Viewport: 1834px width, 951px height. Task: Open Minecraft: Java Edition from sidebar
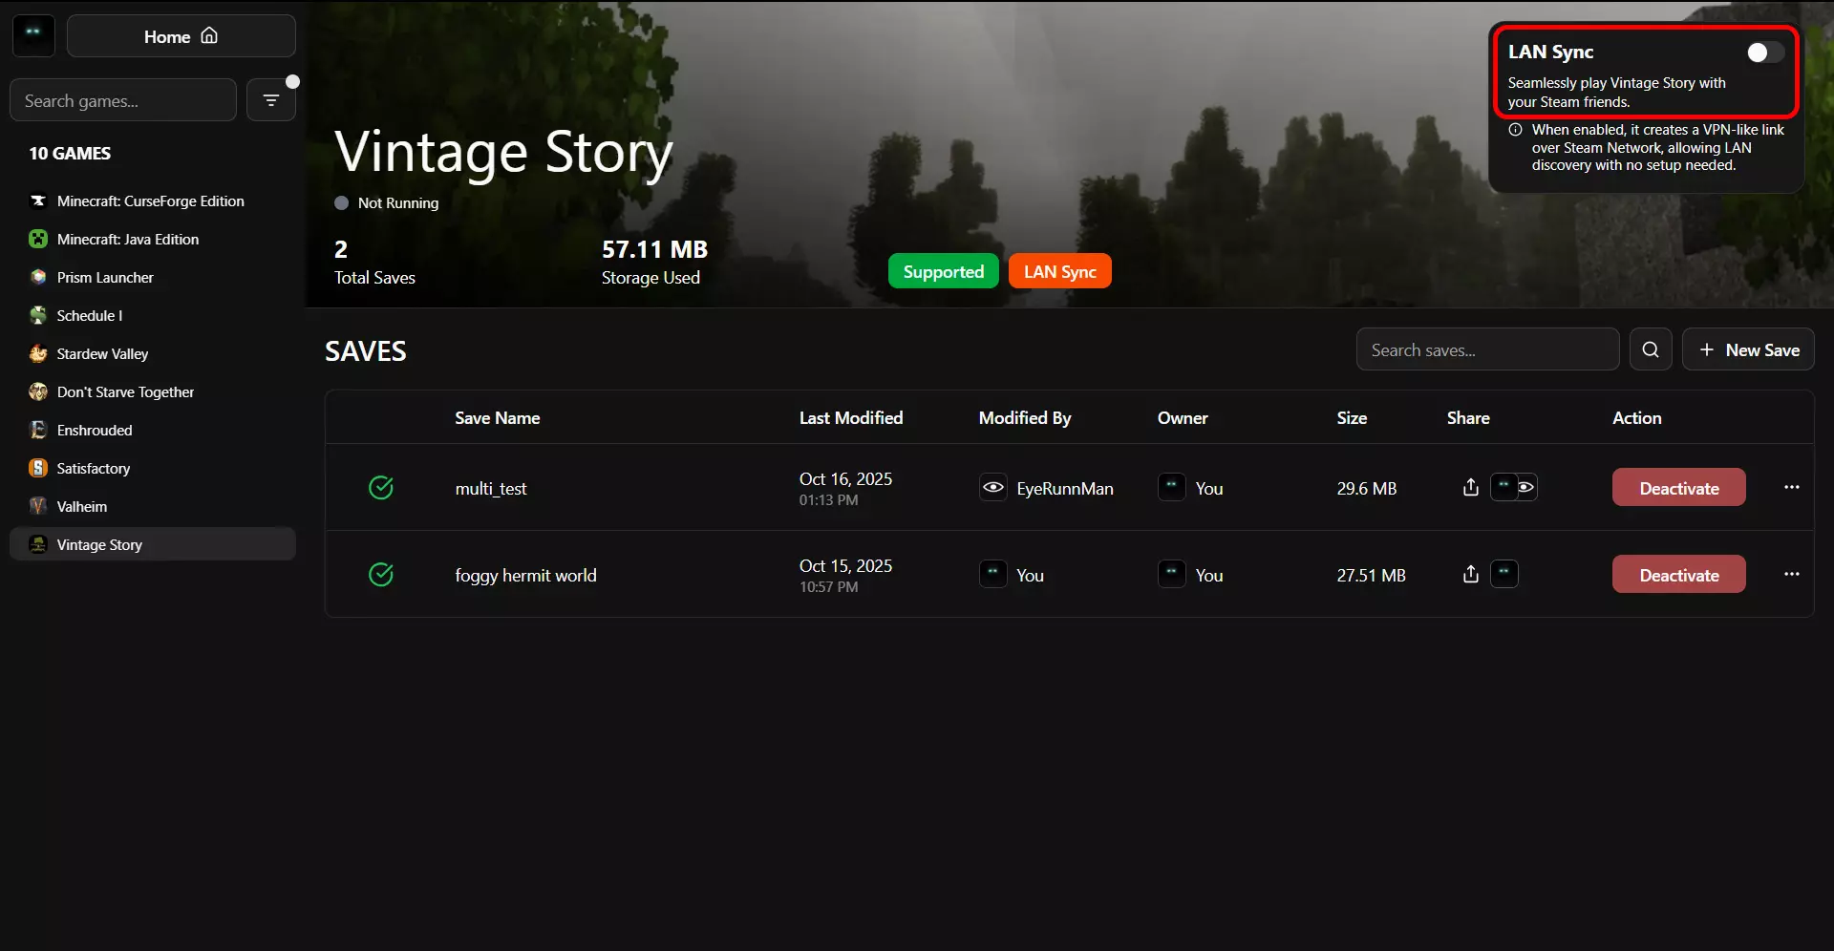153,239
